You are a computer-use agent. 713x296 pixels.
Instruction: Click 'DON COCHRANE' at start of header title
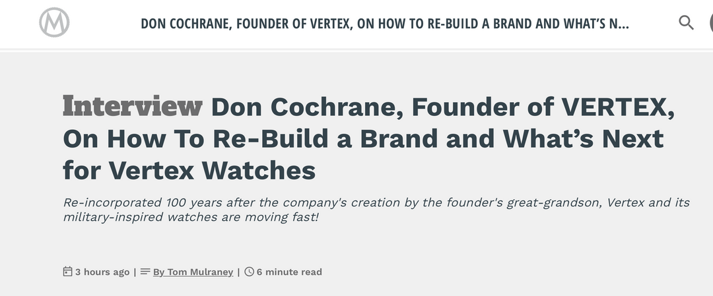[184, 24]
